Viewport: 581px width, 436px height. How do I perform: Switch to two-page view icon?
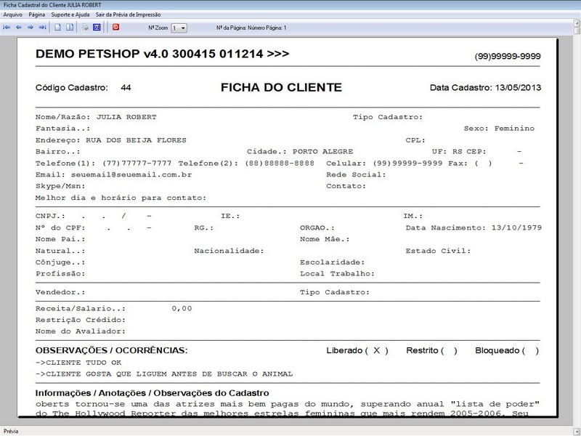pos(69,28)
